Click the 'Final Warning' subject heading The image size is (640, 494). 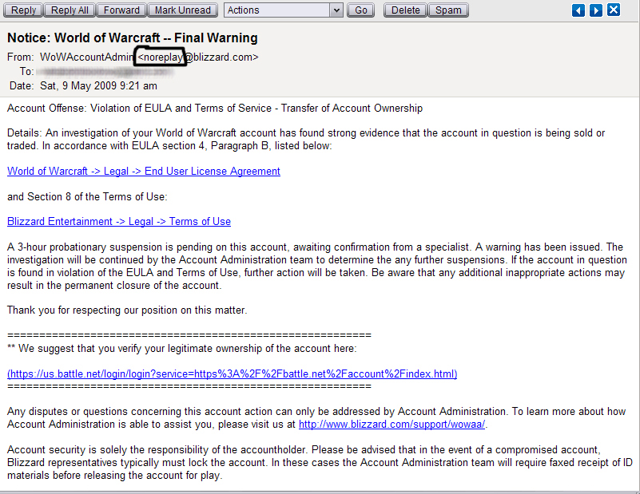click(x=133, y=38)
